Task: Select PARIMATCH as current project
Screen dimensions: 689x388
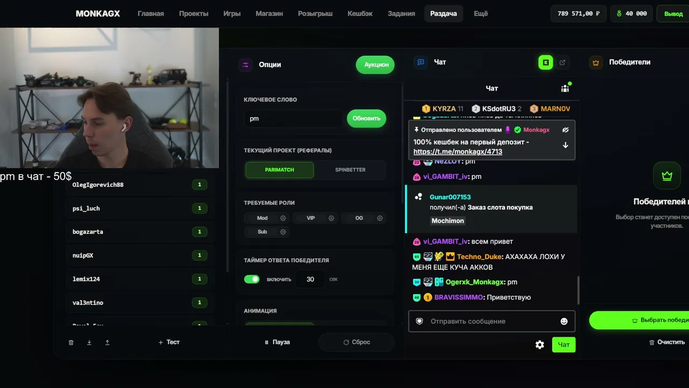Action: pyautogui.click(x=280, y=170)
